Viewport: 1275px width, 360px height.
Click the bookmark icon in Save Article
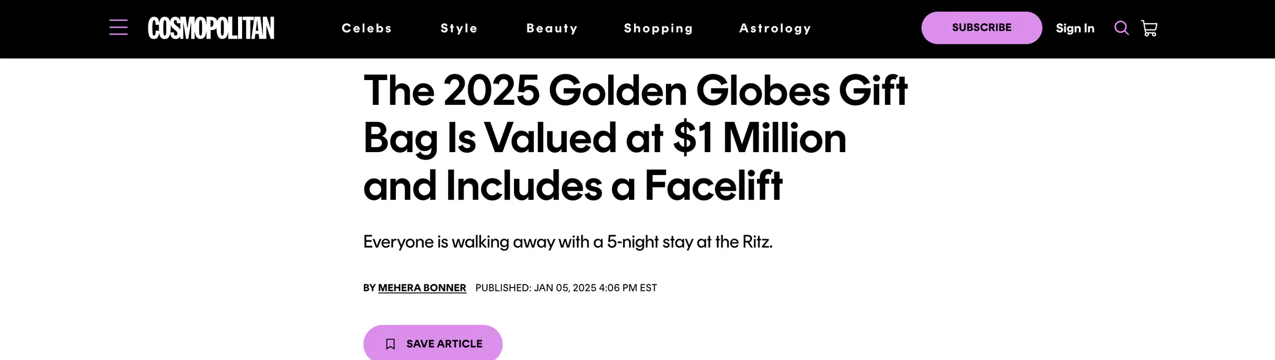[390, 344]
